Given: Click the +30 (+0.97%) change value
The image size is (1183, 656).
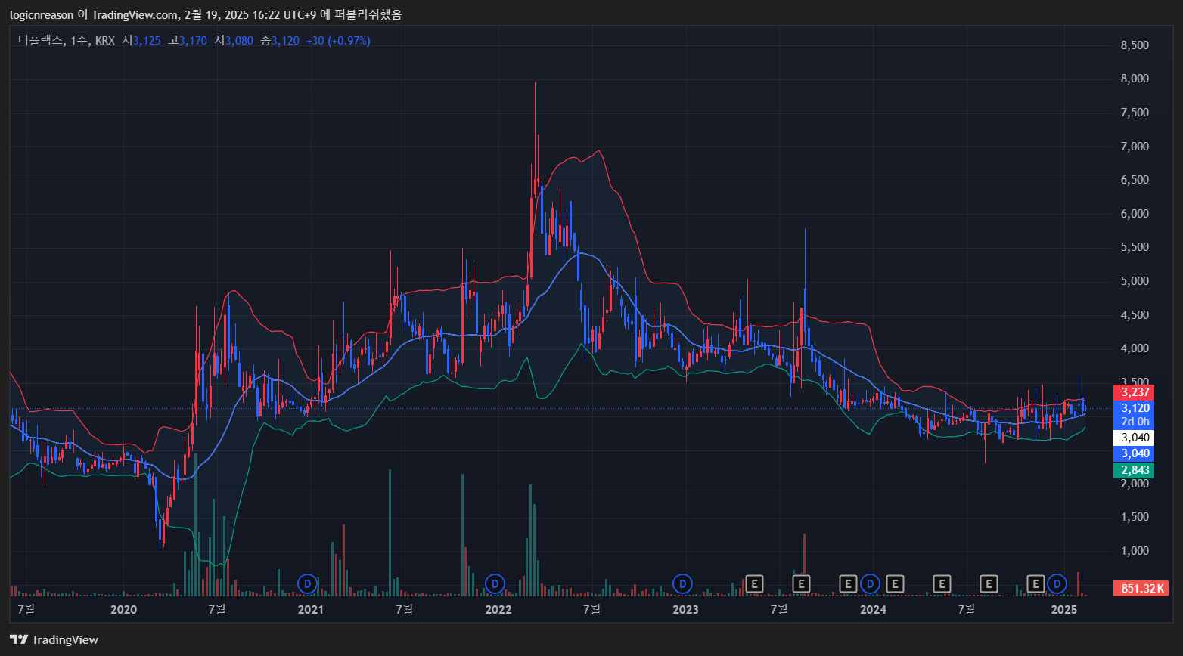Looking at the screenshot, I should click(338, 41).
